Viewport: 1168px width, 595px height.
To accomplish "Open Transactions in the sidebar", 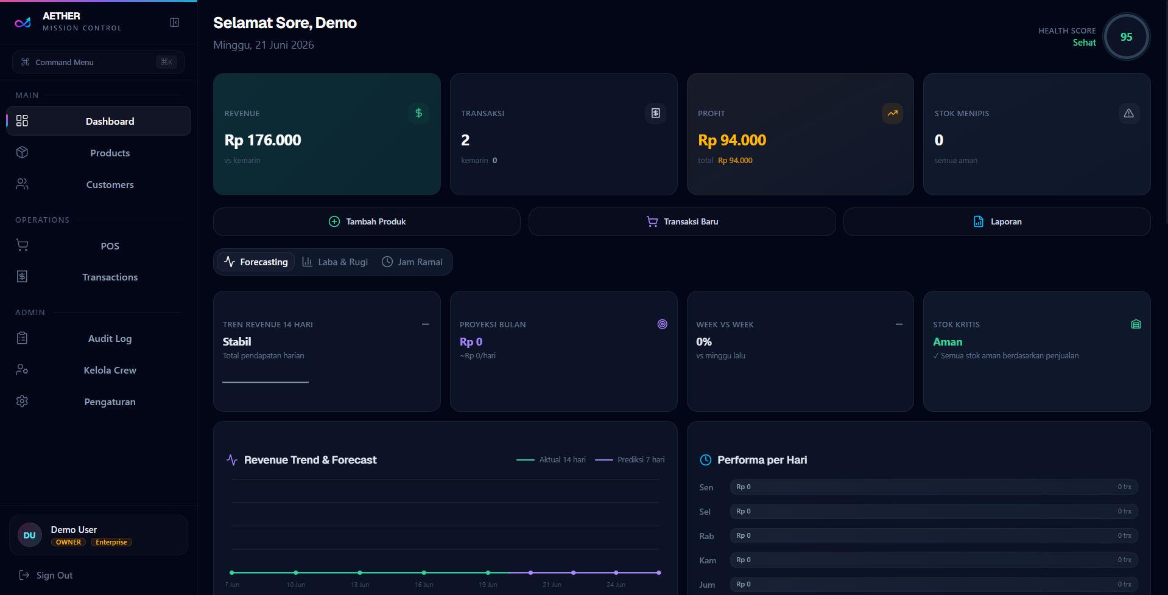I will (99, 277).
